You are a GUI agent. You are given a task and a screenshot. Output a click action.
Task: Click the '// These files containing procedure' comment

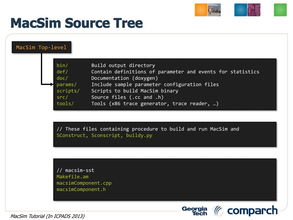coord(148,129)
